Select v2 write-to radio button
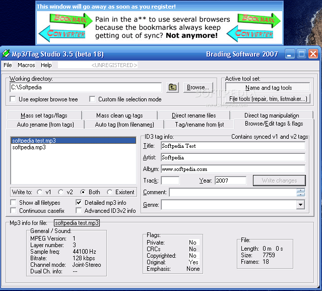The image size is (322, 291). [60, 192]
